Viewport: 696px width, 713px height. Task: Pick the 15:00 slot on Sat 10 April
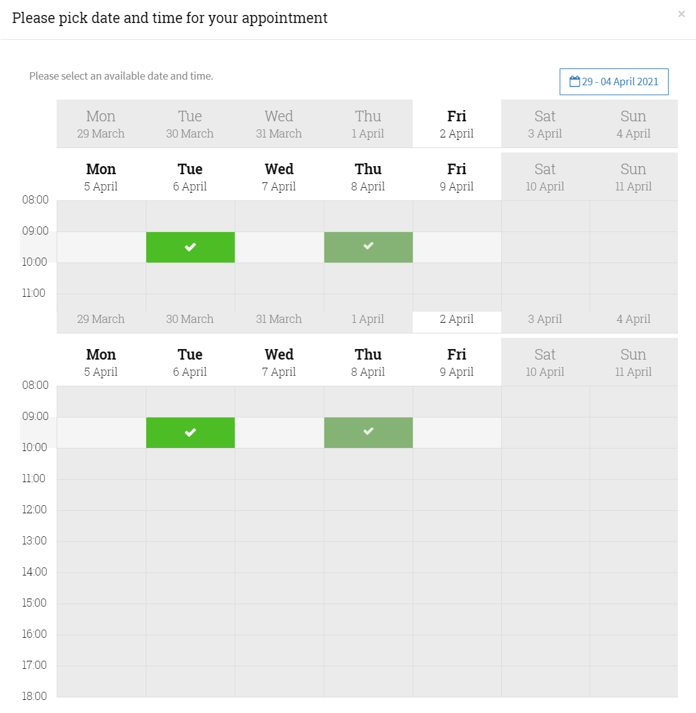pos(545,619)
